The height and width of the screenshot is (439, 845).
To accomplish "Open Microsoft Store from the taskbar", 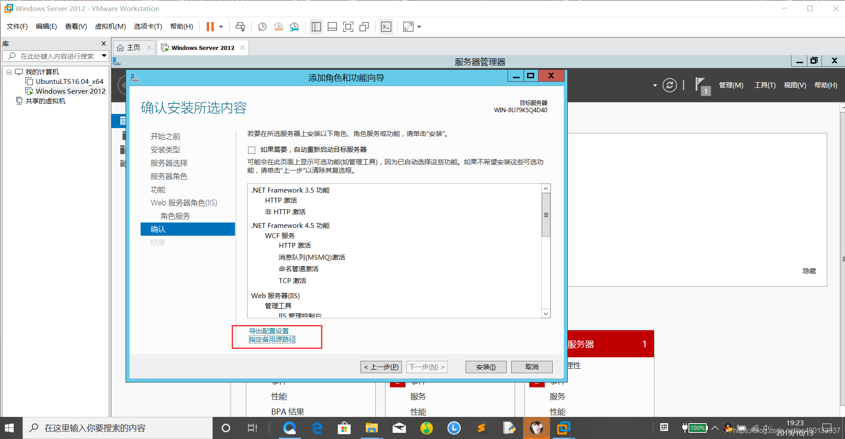I will click(344, 428).
